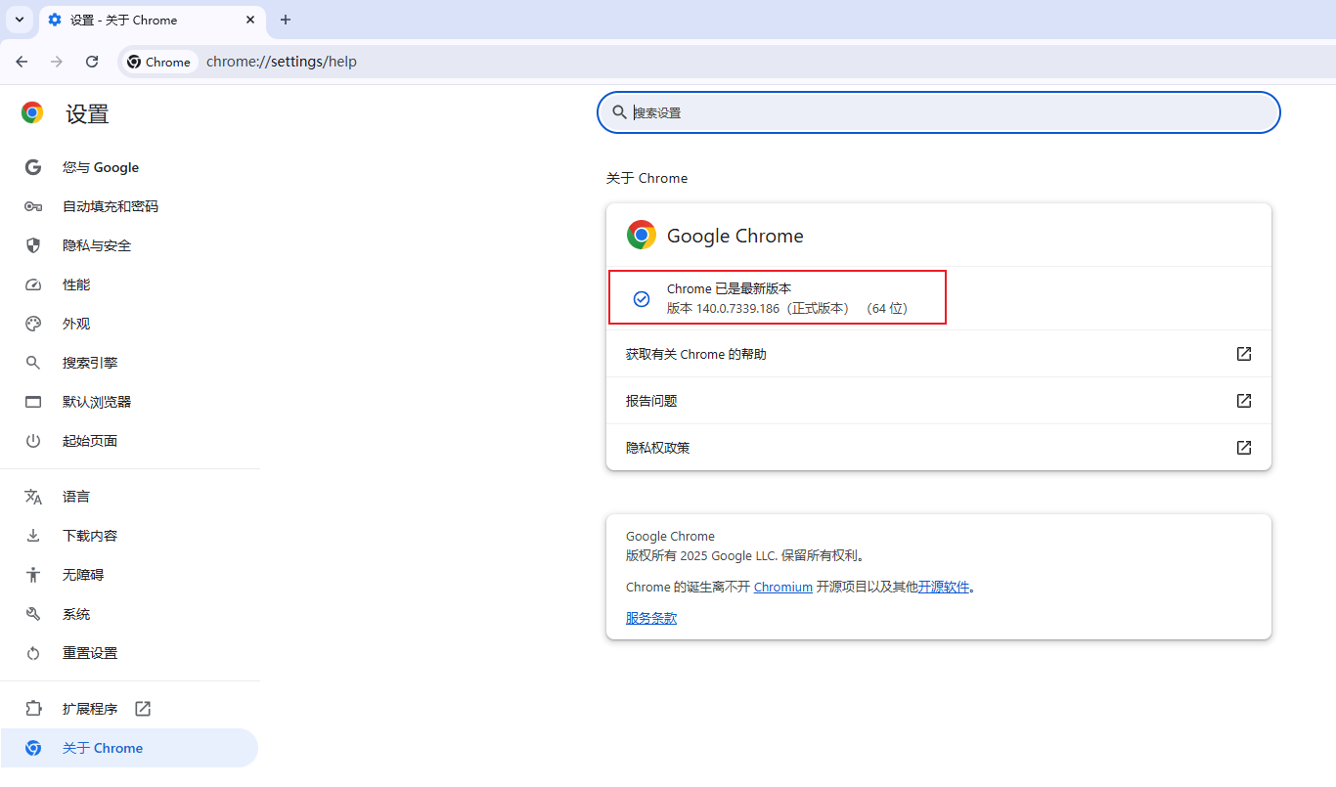1336x787 pixels.
Task: Open the 您与 Google sidebar section icon
Action: tap(32, 167)
